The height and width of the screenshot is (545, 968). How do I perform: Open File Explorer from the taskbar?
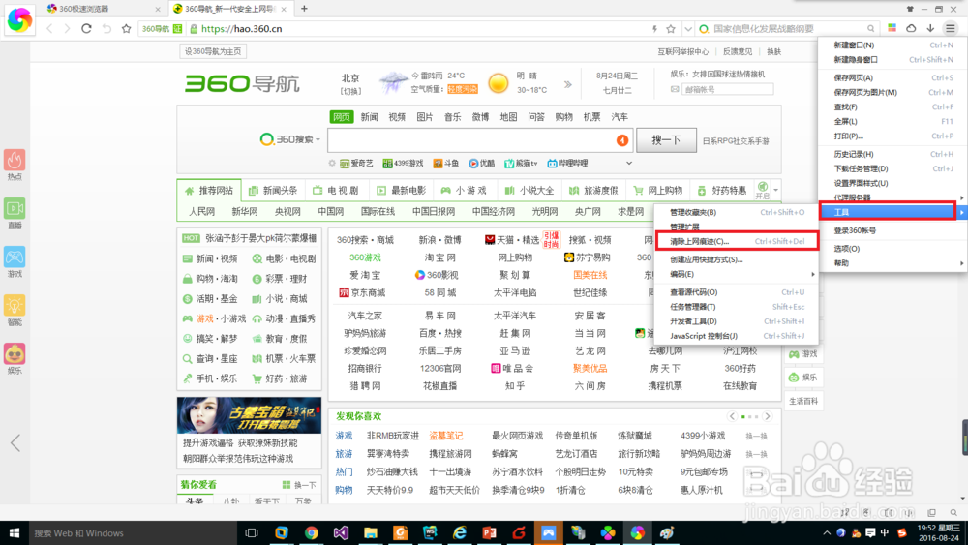click(x=371, y=532)
